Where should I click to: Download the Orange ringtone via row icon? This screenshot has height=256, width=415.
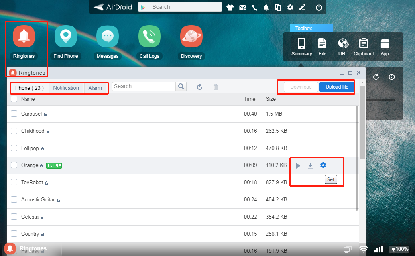click(x=310, y=165)
